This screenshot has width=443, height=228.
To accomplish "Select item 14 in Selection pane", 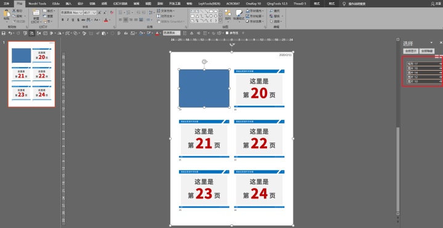I will click(424, 73).
